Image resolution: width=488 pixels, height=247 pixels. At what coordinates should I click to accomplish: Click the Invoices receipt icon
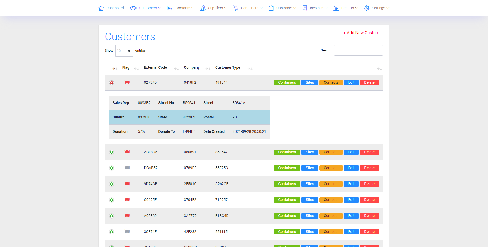tap(305, 8)
